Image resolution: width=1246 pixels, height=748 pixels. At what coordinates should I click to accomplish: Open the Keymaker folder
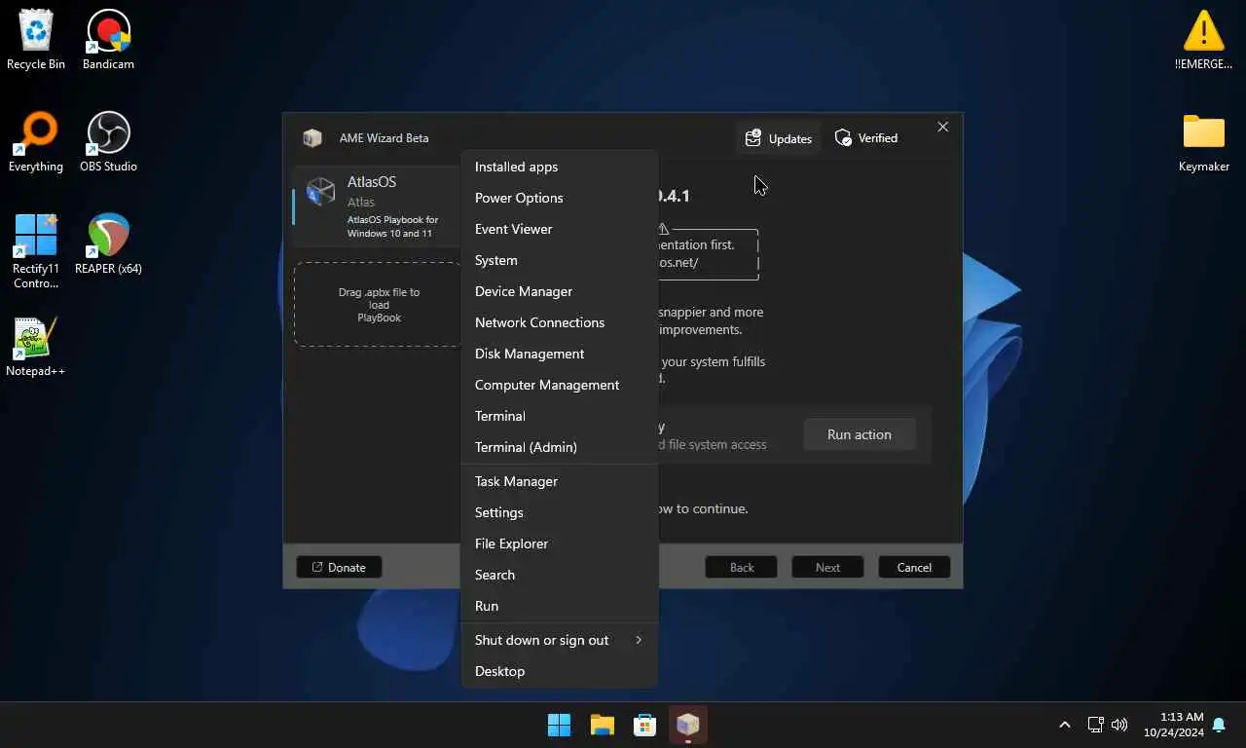(1204, 142)
